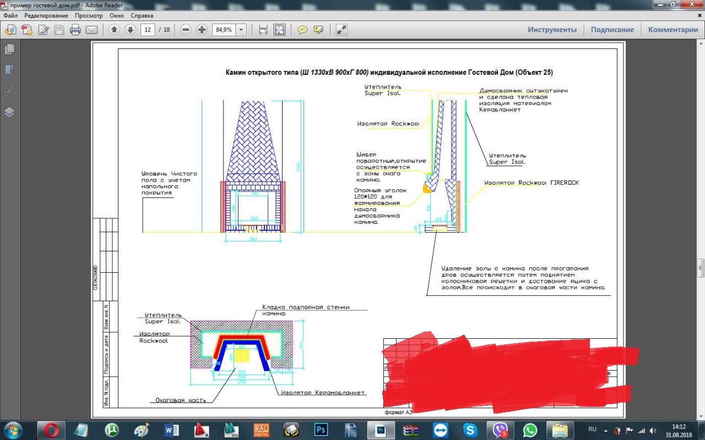
Task: Open the Инструменты pane
Action: coord(552,30)
